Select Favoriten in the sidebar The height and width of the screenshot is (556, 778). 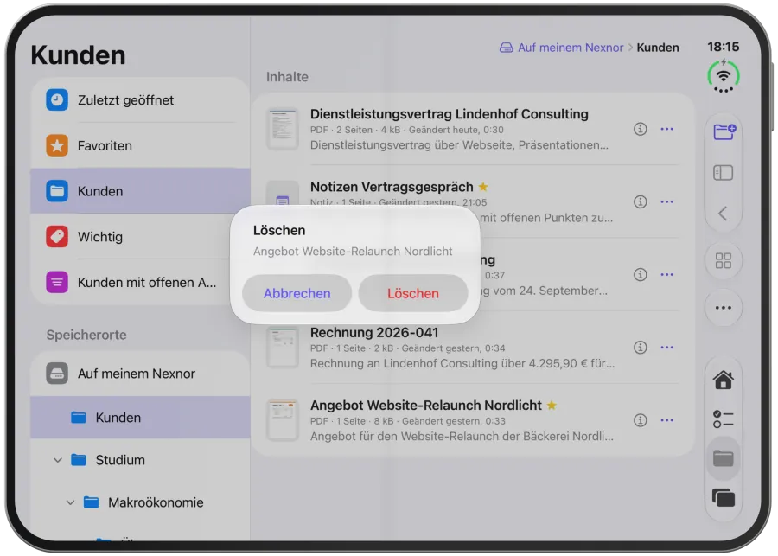(x=140, y=145)
